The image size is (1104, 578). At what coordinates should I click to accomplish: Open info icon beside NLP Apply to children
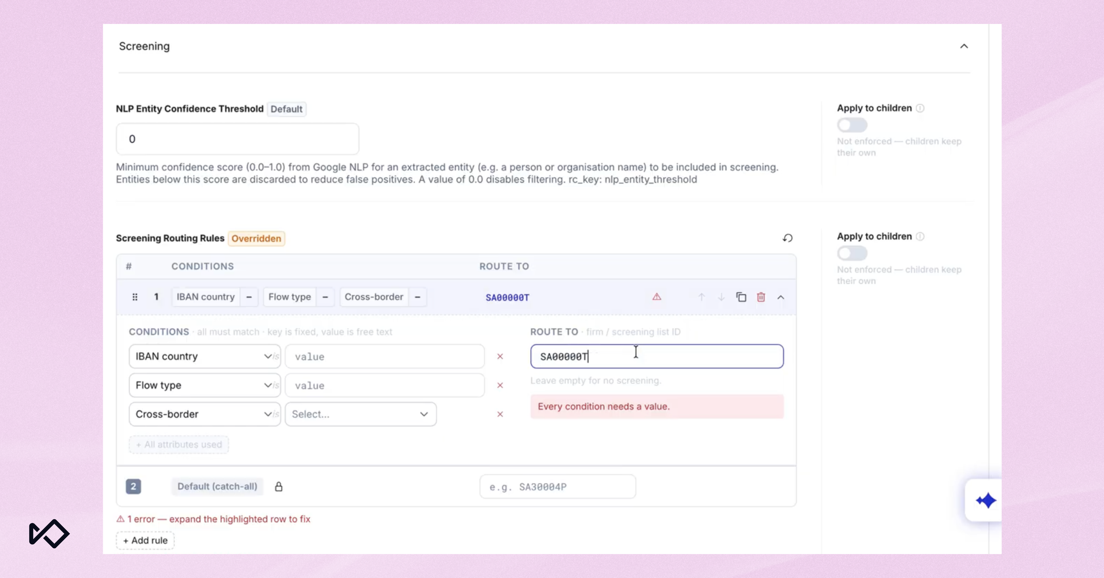coord(920,108)
